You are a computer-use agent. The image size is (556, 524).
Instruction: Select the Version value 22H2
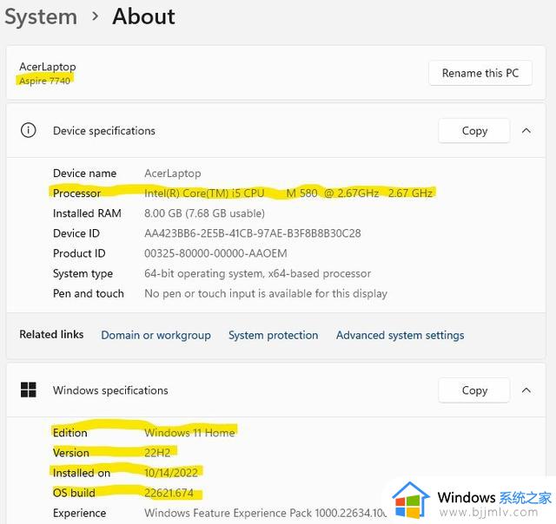coord(157,453)
